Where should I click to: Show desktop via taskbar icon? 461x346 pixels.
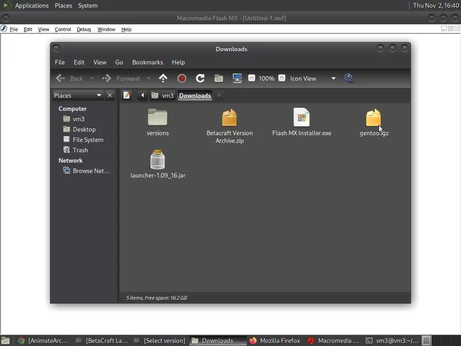(x=5, y=341)
